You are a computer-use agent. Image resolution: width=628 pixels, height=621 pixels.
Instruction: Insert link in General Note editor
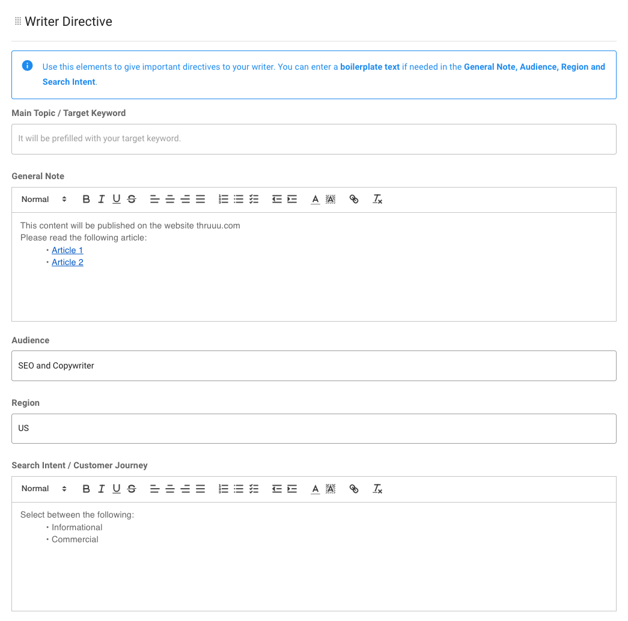tap(354, 200)
